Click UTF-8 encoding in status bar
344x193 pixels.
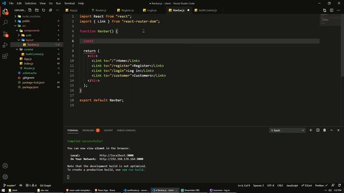coord(270,185)
